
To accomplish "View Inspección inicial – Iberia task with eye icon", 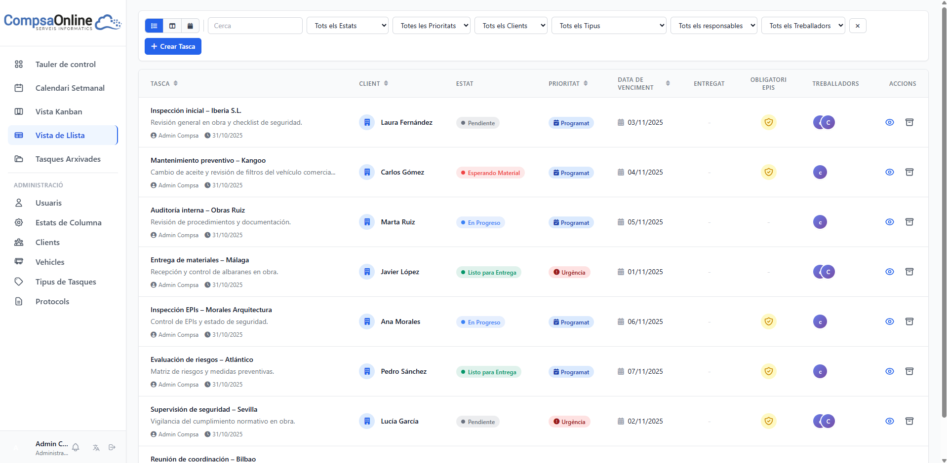I will [890, 122].
